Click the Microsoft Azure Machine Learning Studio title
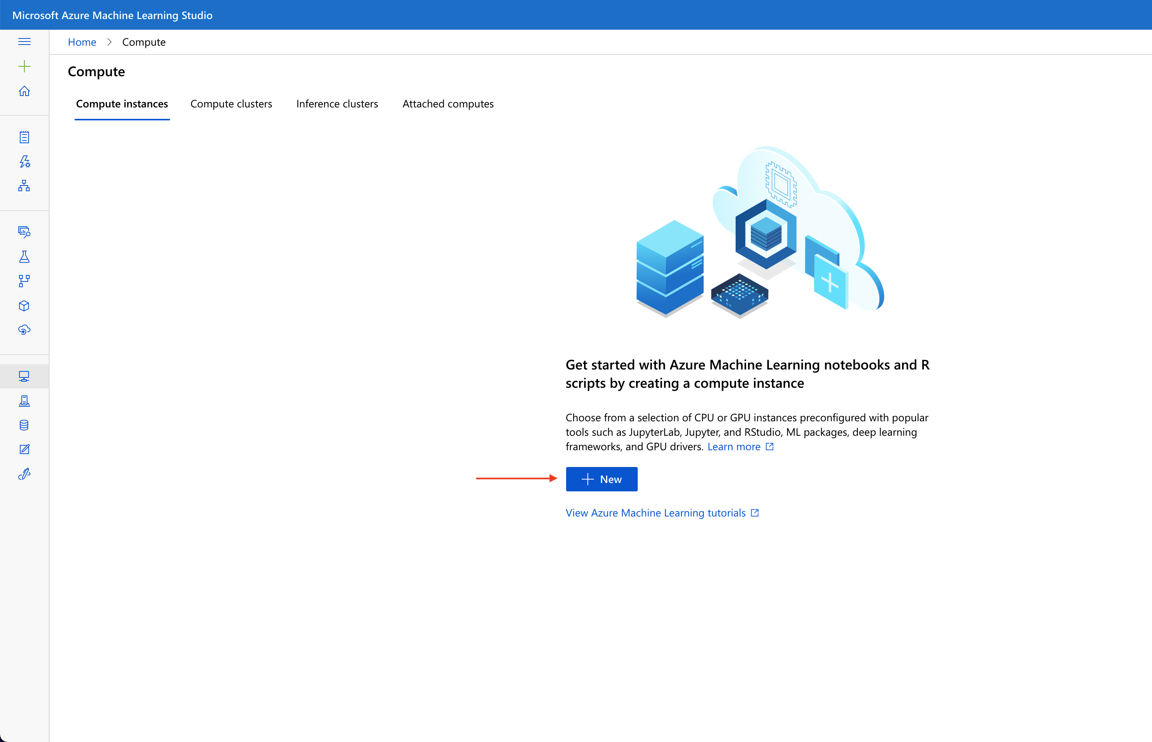The image size is (1152, 742). click(112, 15)
